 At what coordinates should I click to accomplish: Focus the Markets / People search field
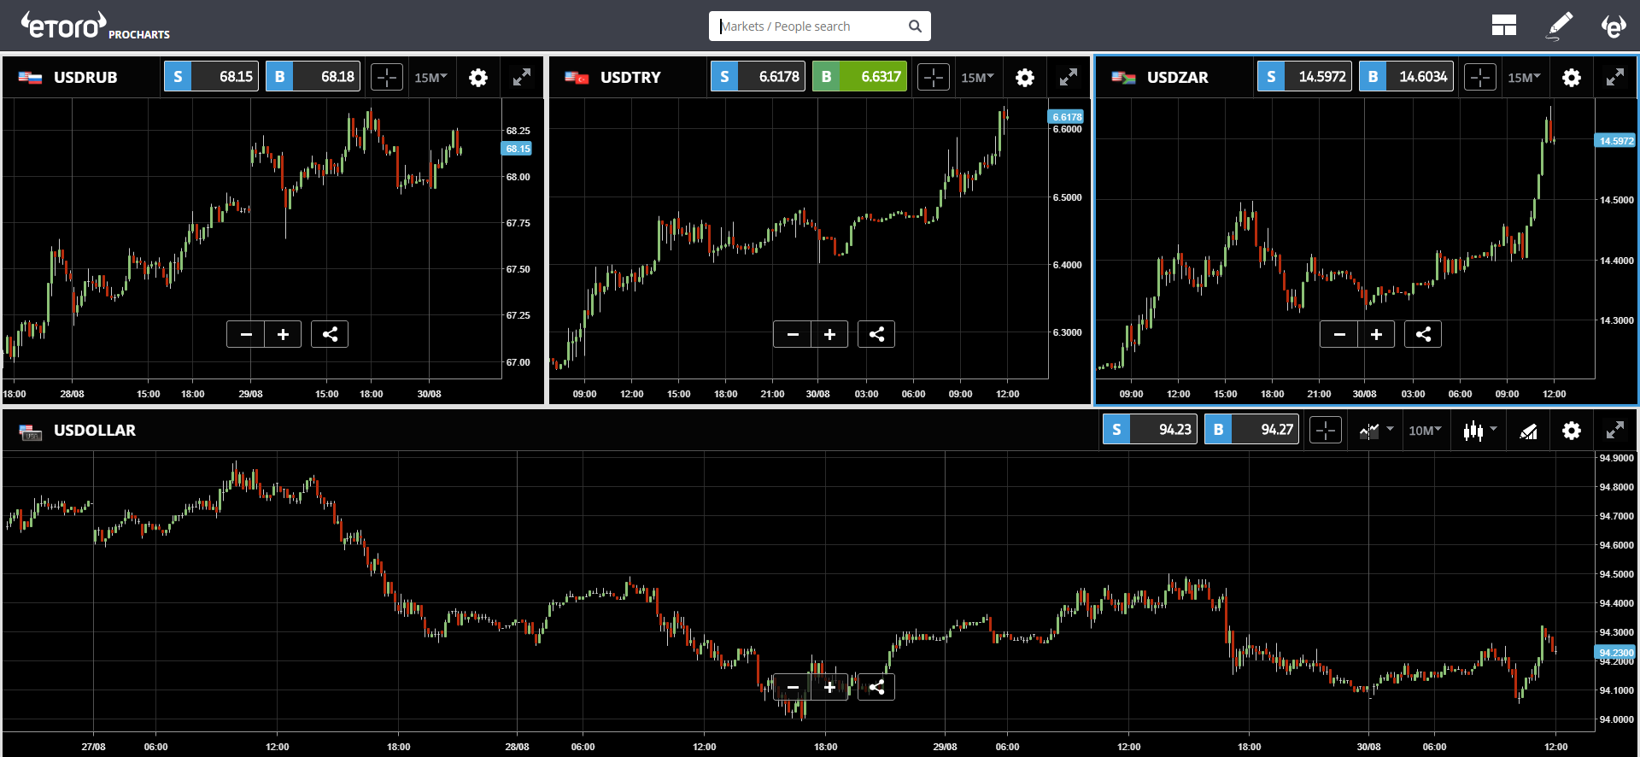pyautogui.click(x=811, y=26)
